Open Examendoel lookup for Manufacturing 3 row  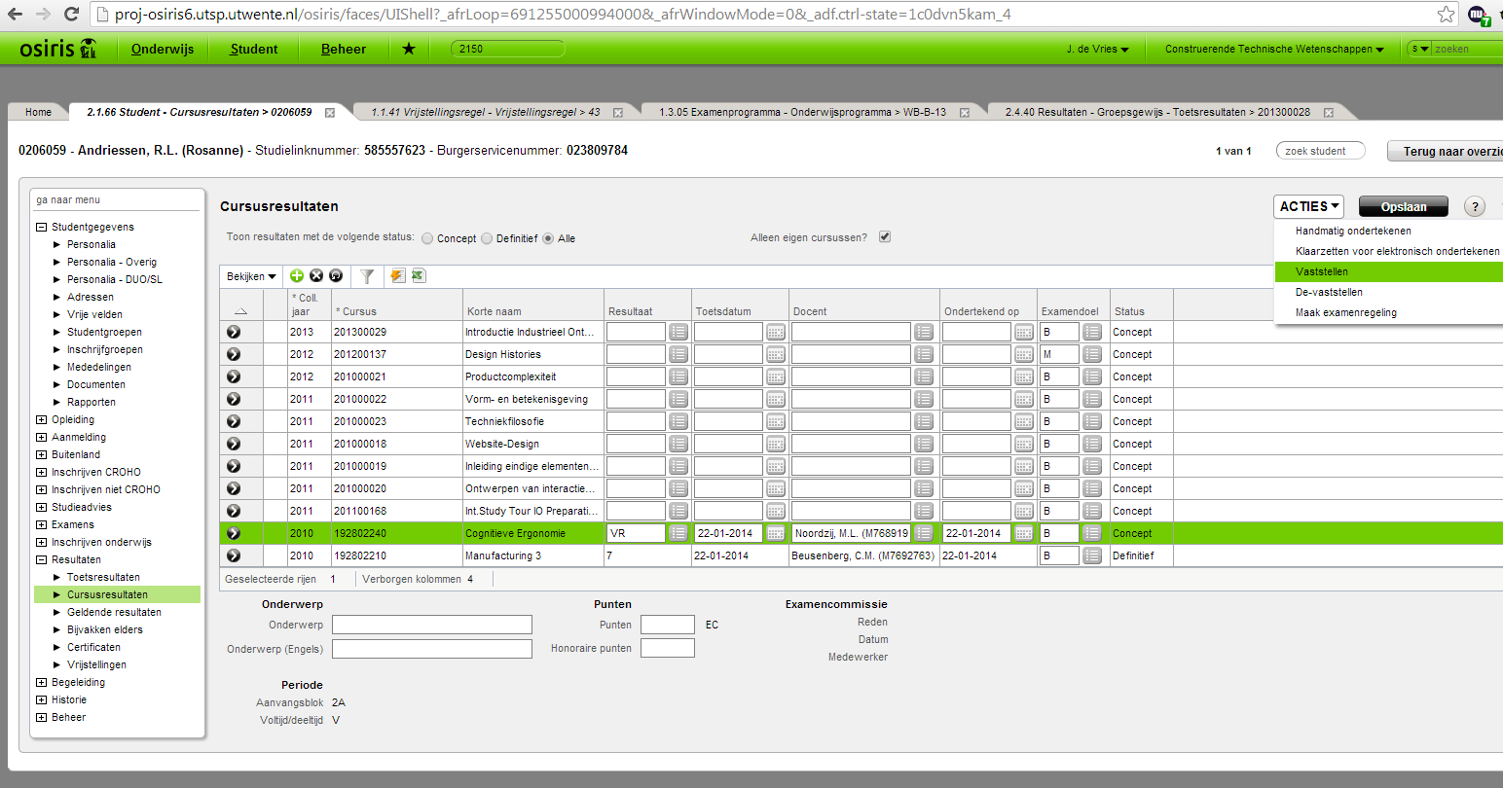point(1092,555)
